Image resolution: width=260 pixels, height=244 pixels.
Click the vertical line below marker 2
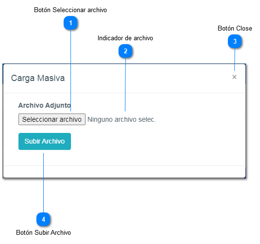(125, 84)
